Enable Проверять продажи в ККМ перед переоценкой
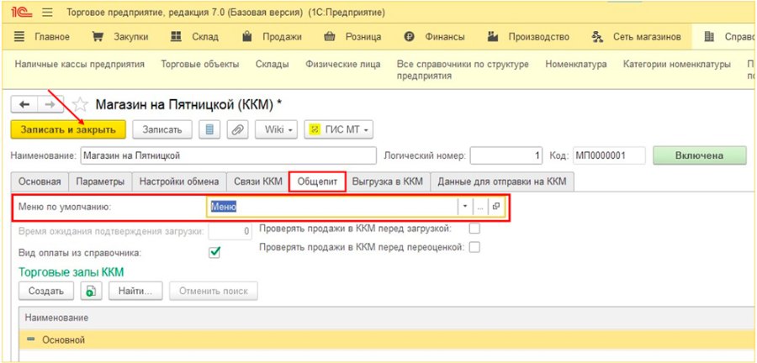757x363 pixels. (x=474, y=247)
